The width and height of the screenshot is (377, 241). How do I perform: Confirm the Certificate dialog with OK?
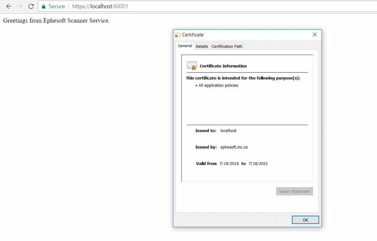click(x=305, y=220)
